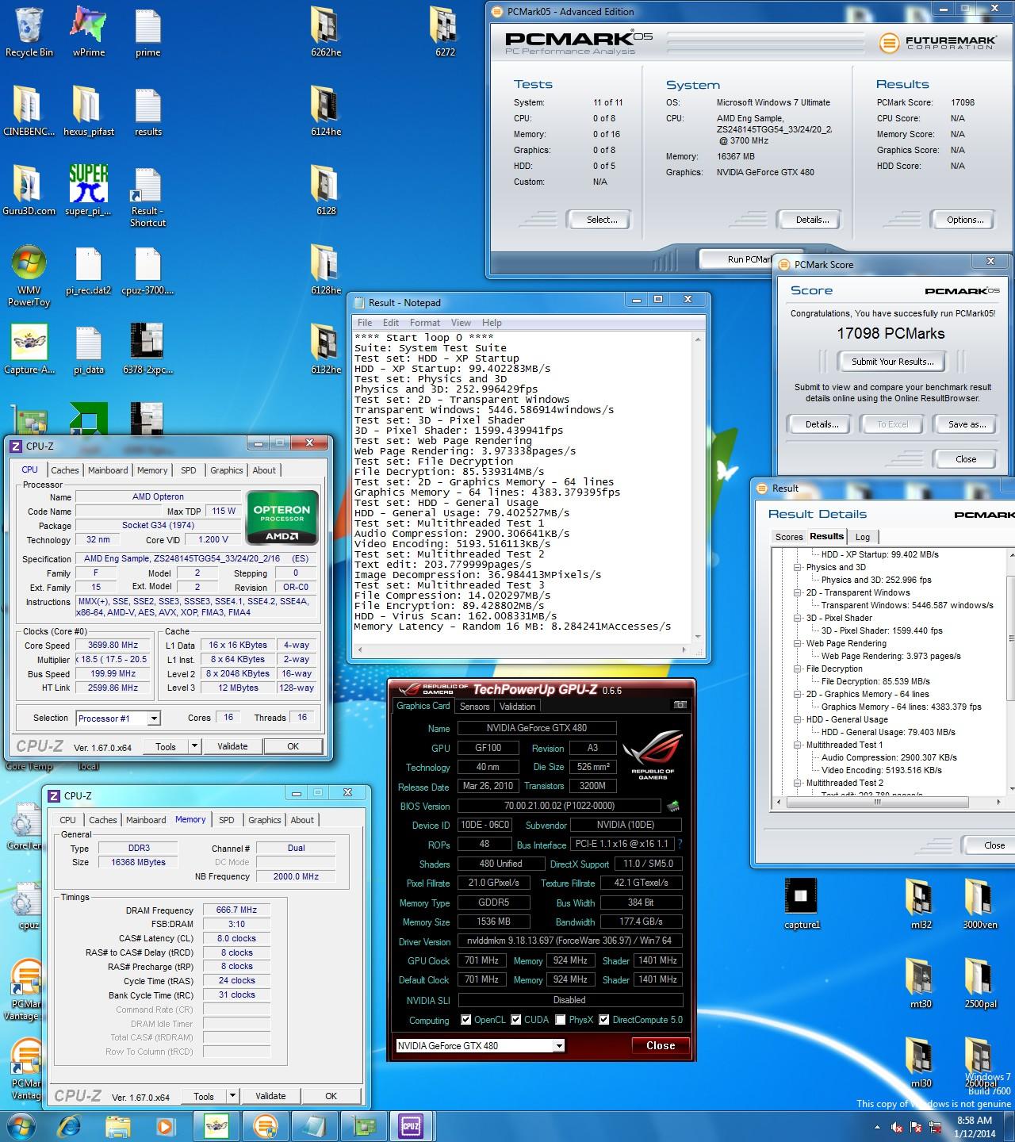This screenshot has width=1015, height=1142.
Task: Open the 6262he folder on desktop
Action: pos(326,32)
